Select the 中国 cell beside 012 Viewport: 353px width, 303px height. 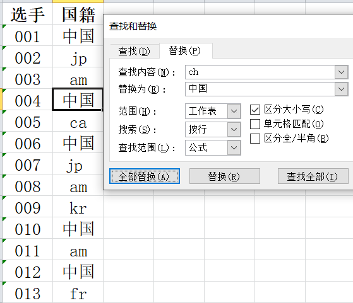pyautogui.click(x=78, y=271)
